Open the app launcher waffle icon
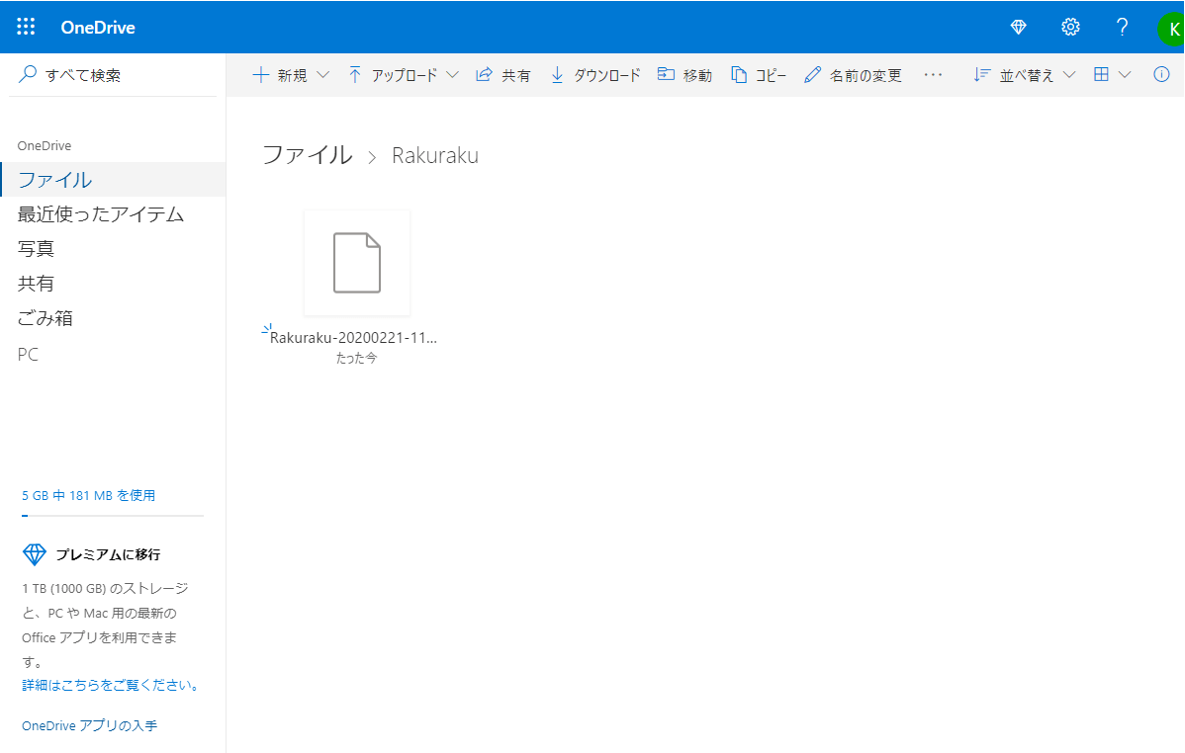 click(x=26, y=28)
